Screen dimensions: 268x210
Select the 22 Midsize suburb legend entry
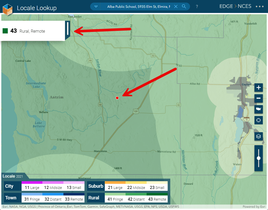tap(136, 186)
